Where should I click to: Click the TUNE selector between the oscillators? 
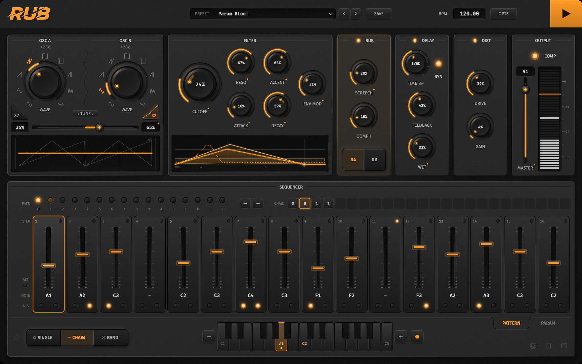pos(86,114)
